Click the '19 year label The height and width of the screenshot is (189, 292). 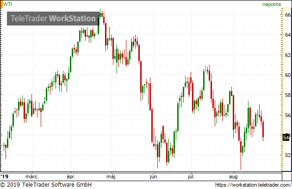click(4, 176)
